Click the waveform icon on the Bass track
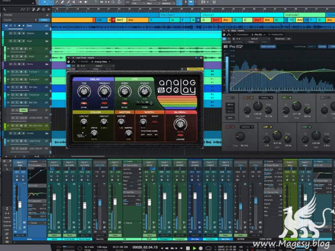The image size is (335, 251). tap(46, 26)
